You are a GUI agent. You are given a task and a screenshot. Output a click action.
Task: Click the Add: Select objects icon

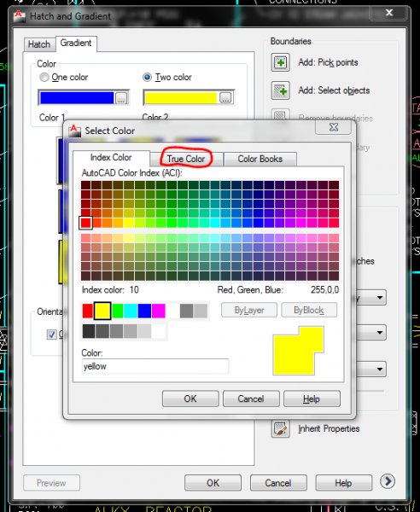coord(280,90)
